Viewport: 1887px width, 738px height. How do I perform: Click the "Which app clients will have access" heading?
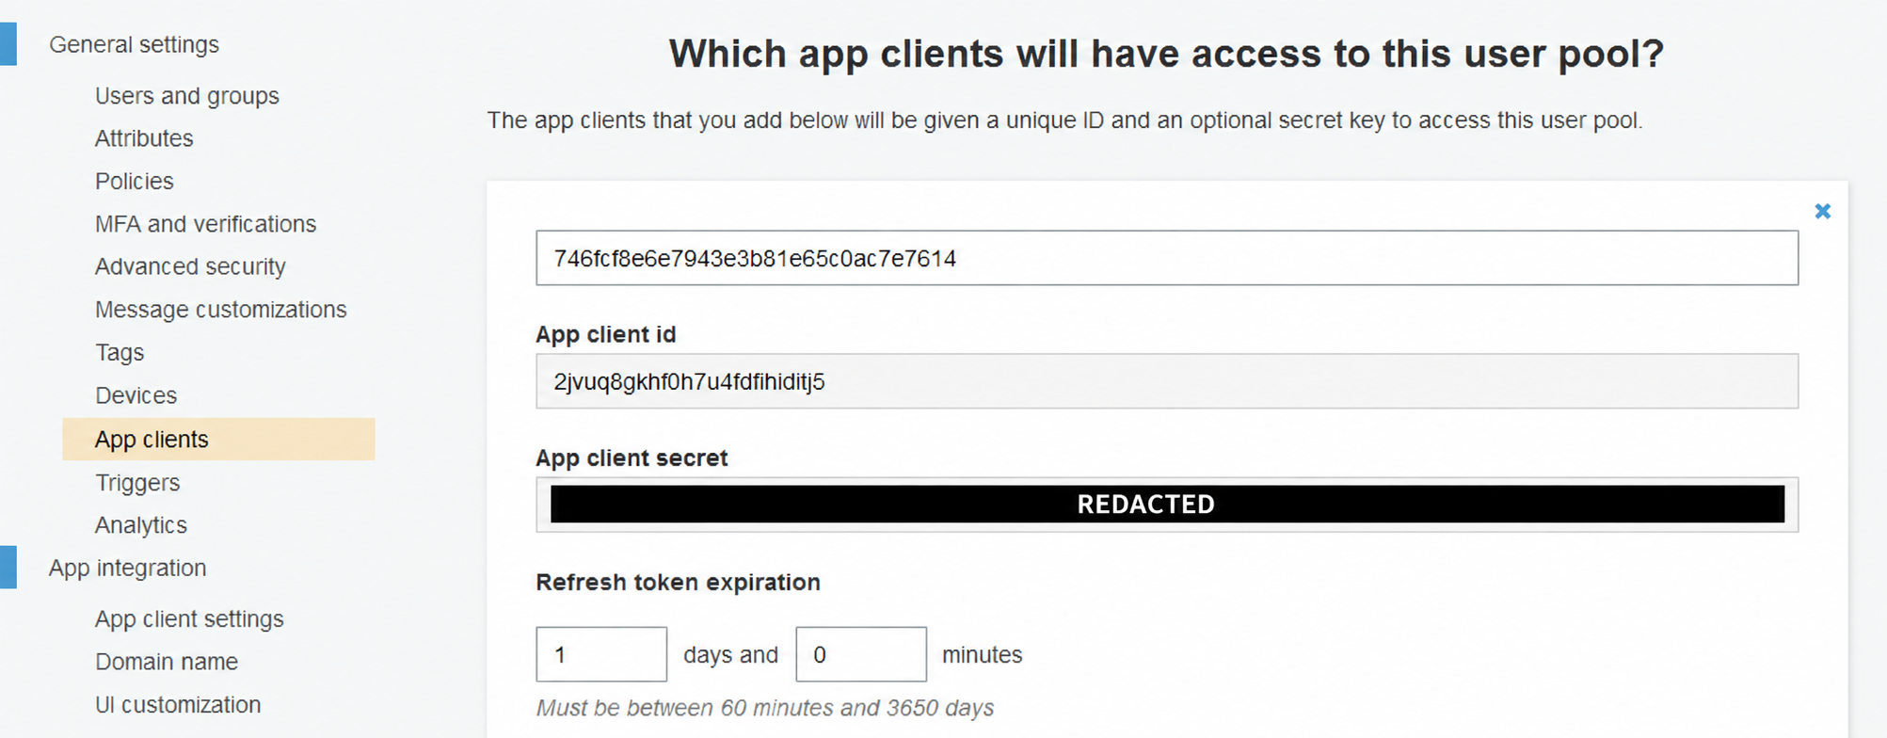[1166, 54]
